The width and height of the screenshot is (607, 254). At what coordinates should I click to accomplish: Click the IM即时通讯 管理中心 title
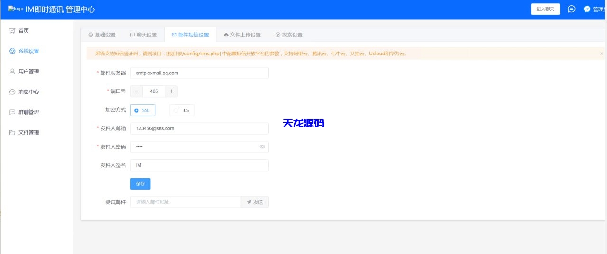[60, 9]
